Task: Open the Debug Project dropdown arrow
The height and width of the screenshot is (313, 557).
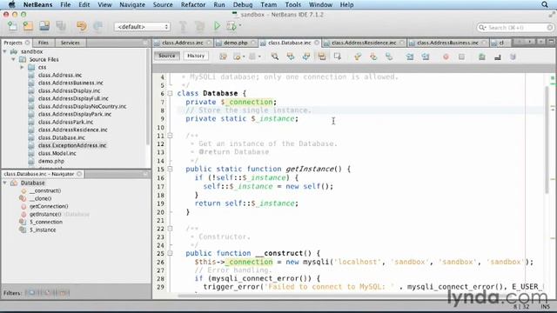Action: [240, 25]
